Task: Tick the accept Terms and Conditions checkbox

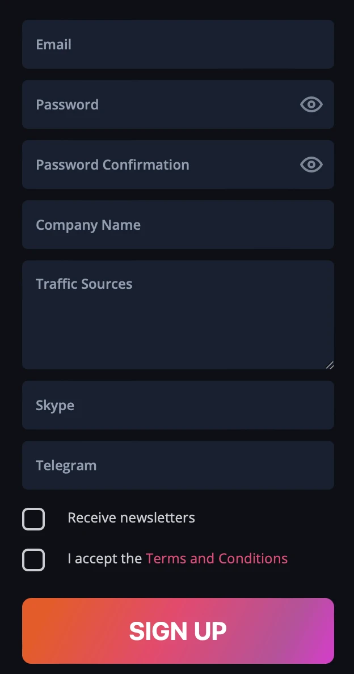Action: pos(33,559)
